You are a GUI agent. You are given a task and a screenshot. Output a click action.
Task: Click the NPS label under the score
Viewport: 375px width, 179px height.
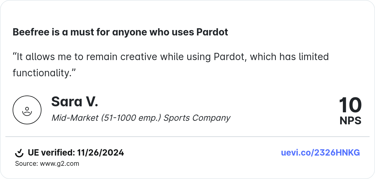350,121
